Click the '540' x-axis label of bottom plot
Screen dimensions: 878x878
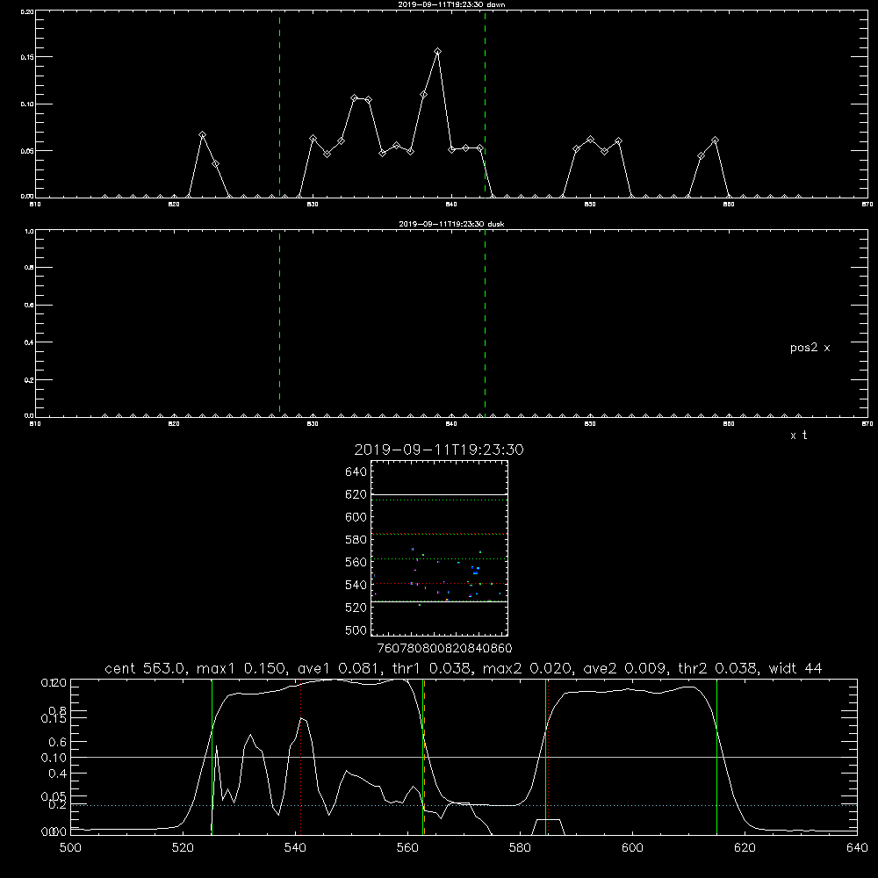295,848
